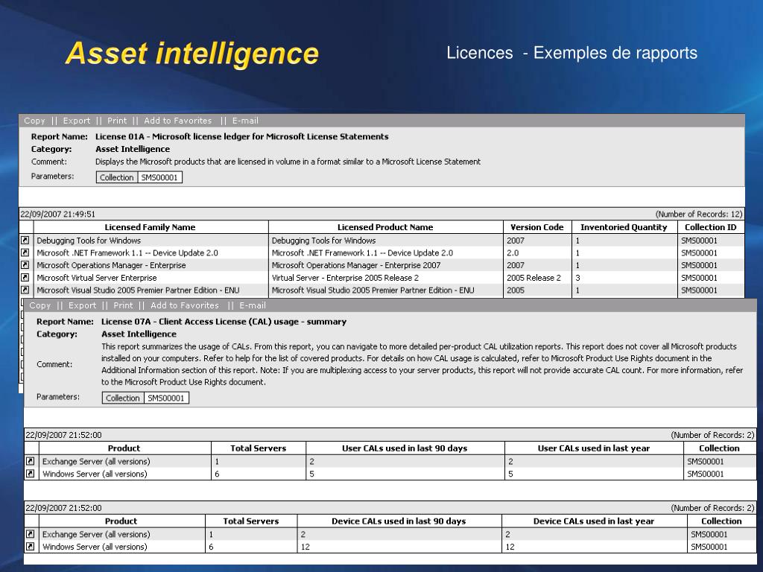Click the "(Number of Records: 12)" label
Image resolution: width=763 pixels, height=572 pixels.
pyautogui.click(x=699, y=214)
